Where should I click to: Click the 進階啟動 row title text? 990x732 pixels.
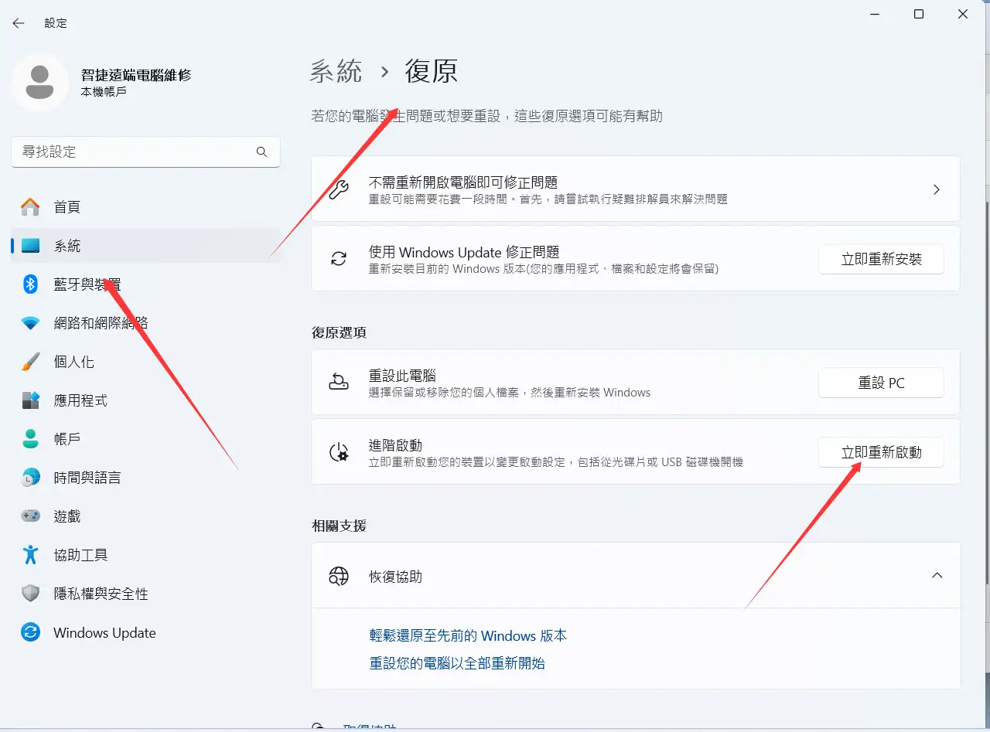pyautogui.click(x=395, y=445)
